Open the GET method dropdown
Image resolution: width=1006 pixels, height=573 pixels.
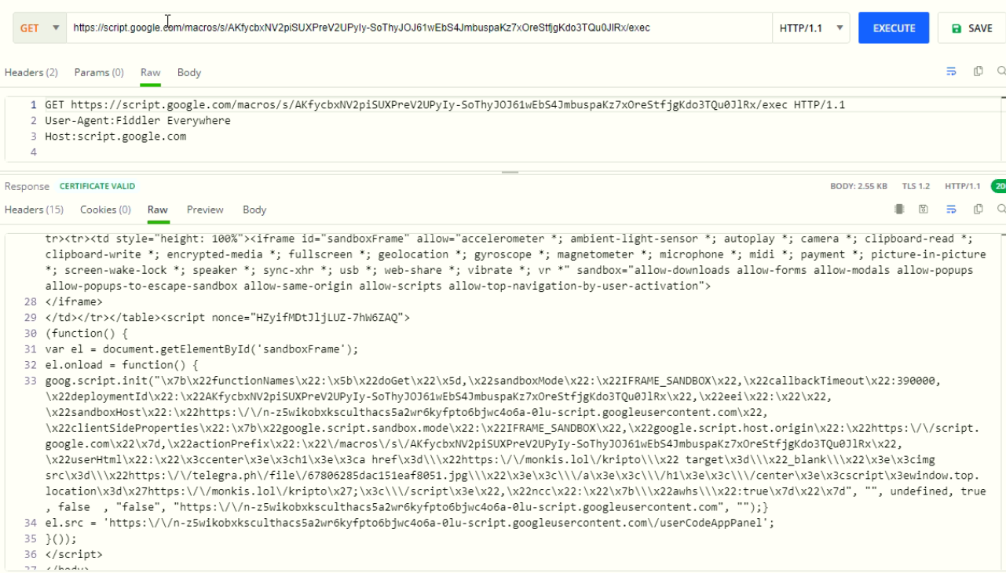[39, 27]
